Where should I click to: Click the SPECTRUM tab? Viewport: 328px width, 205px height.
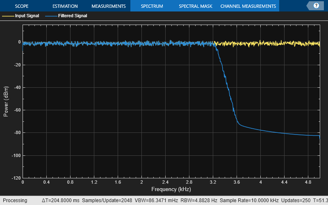(152, 6)
